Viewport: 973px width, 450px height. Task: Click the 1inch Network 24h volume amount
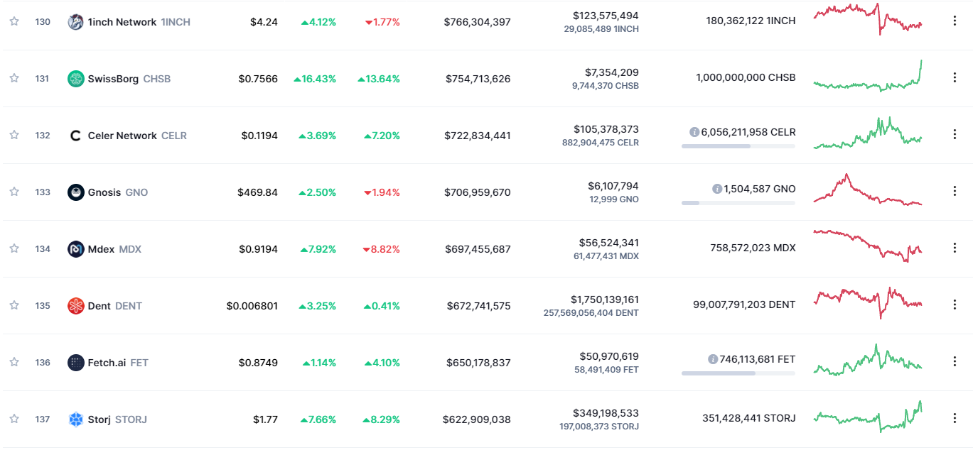point(606,16)
